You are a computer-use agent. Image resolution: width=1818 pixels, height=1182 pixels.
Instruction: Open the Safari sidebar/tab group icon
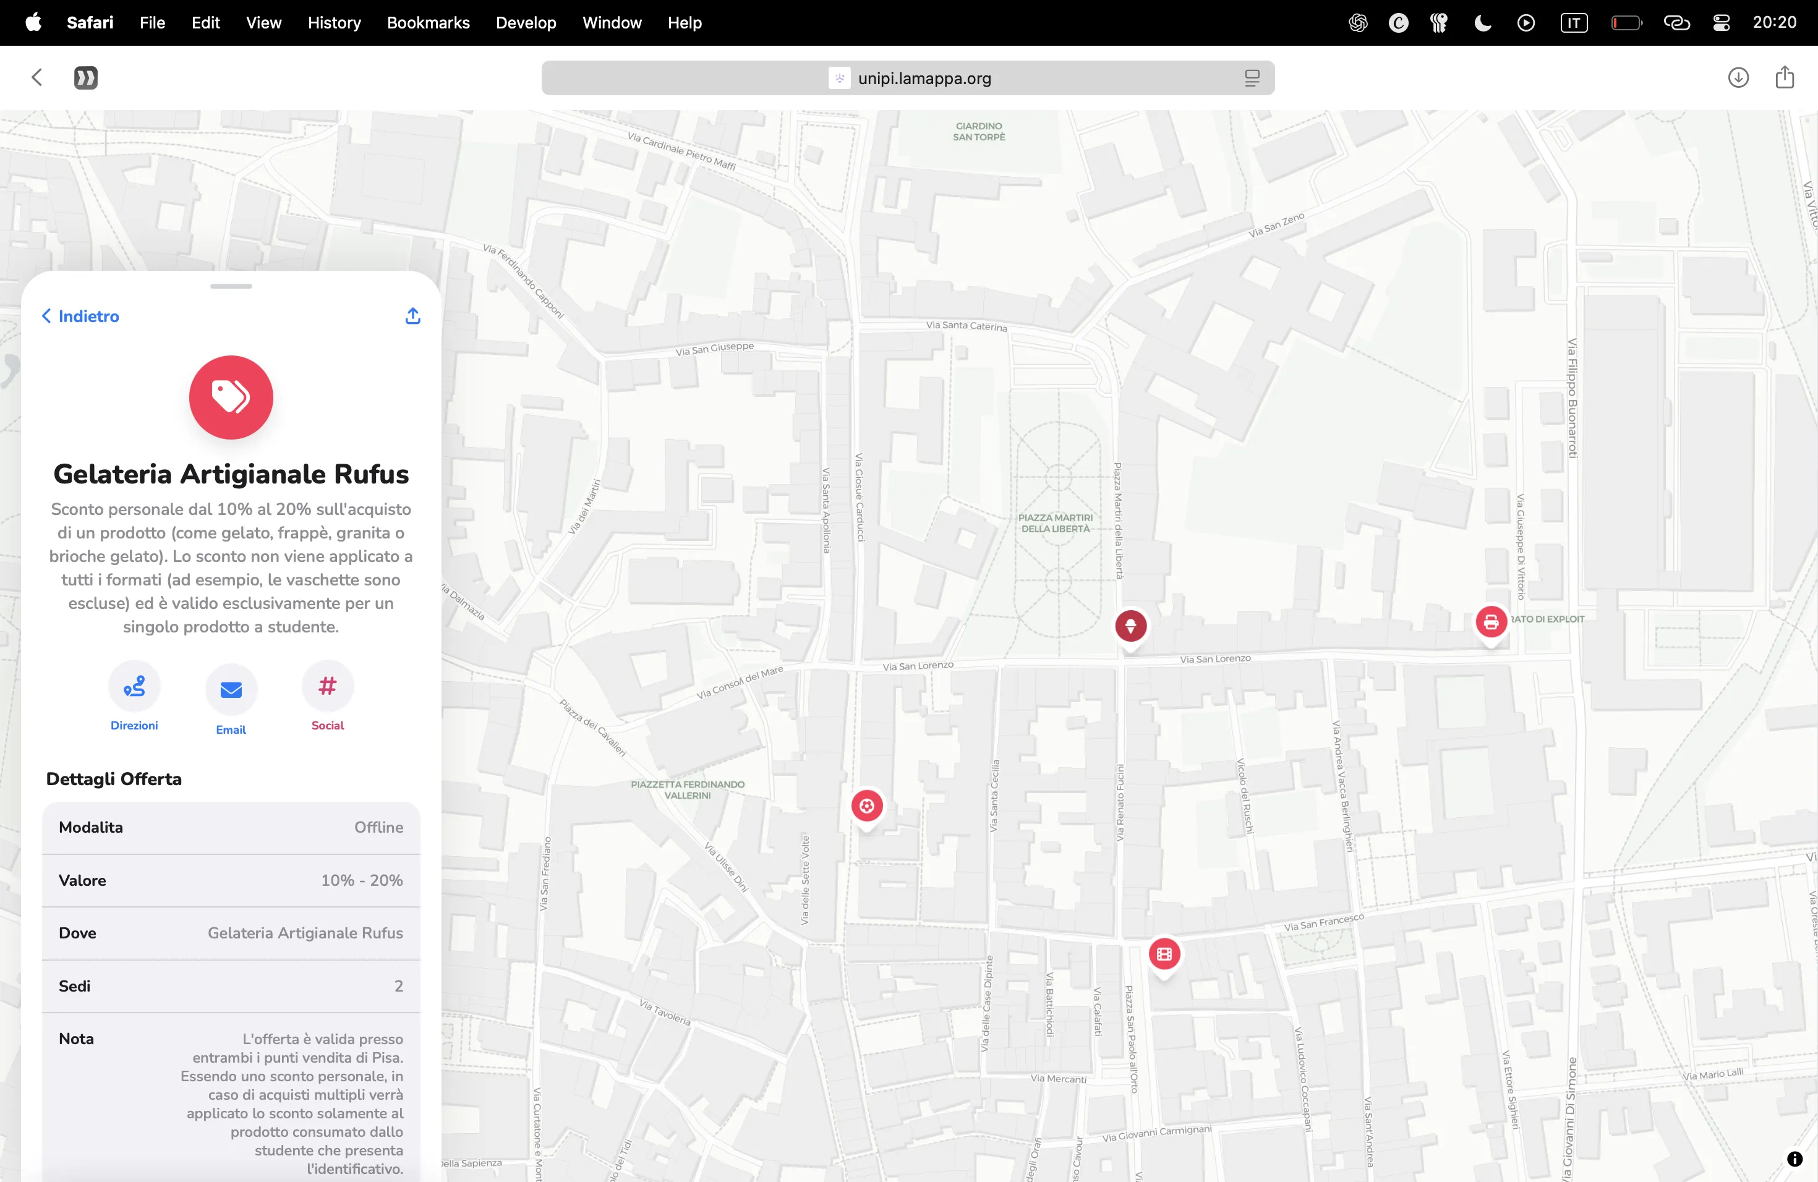[85, 77]
